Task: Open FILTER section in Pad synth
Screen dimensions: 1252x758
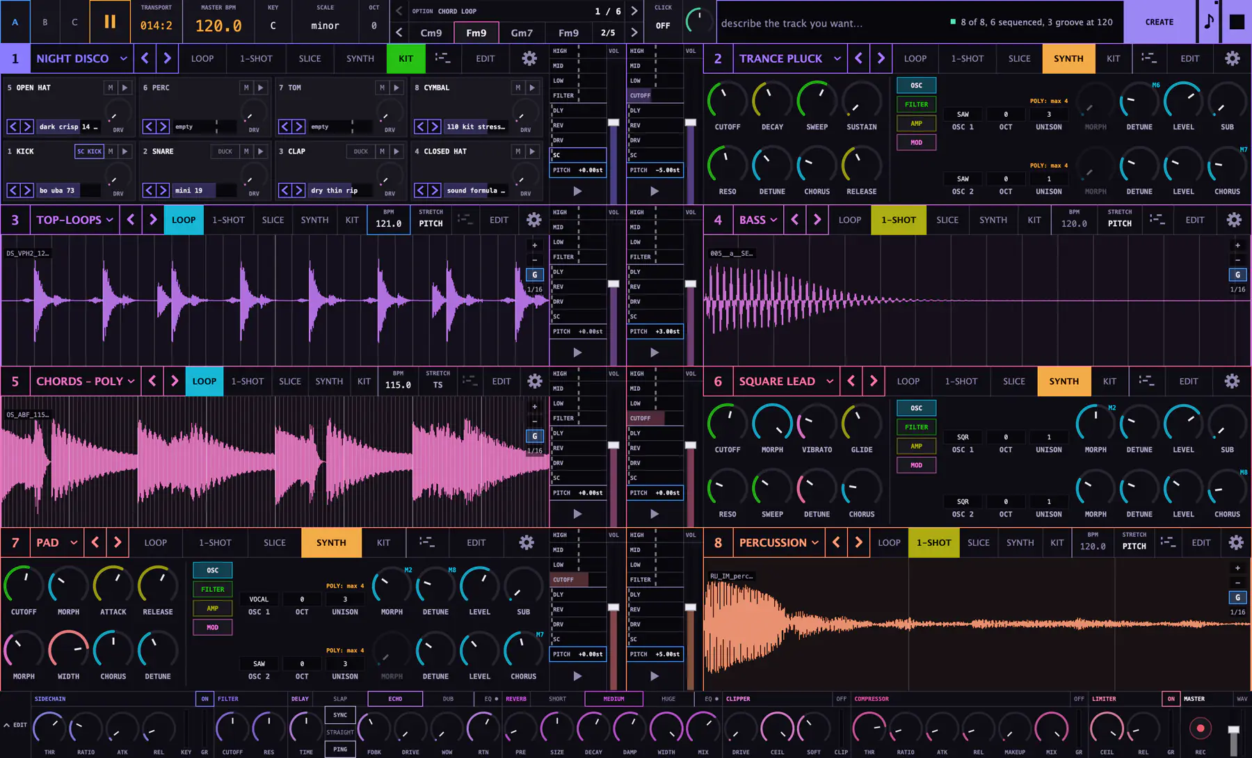Action: 213,589
